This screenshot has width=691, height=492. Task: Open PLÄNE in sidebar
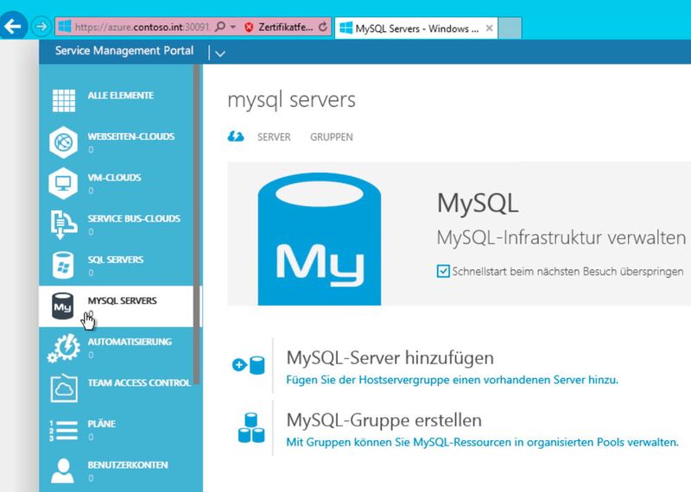101,424
